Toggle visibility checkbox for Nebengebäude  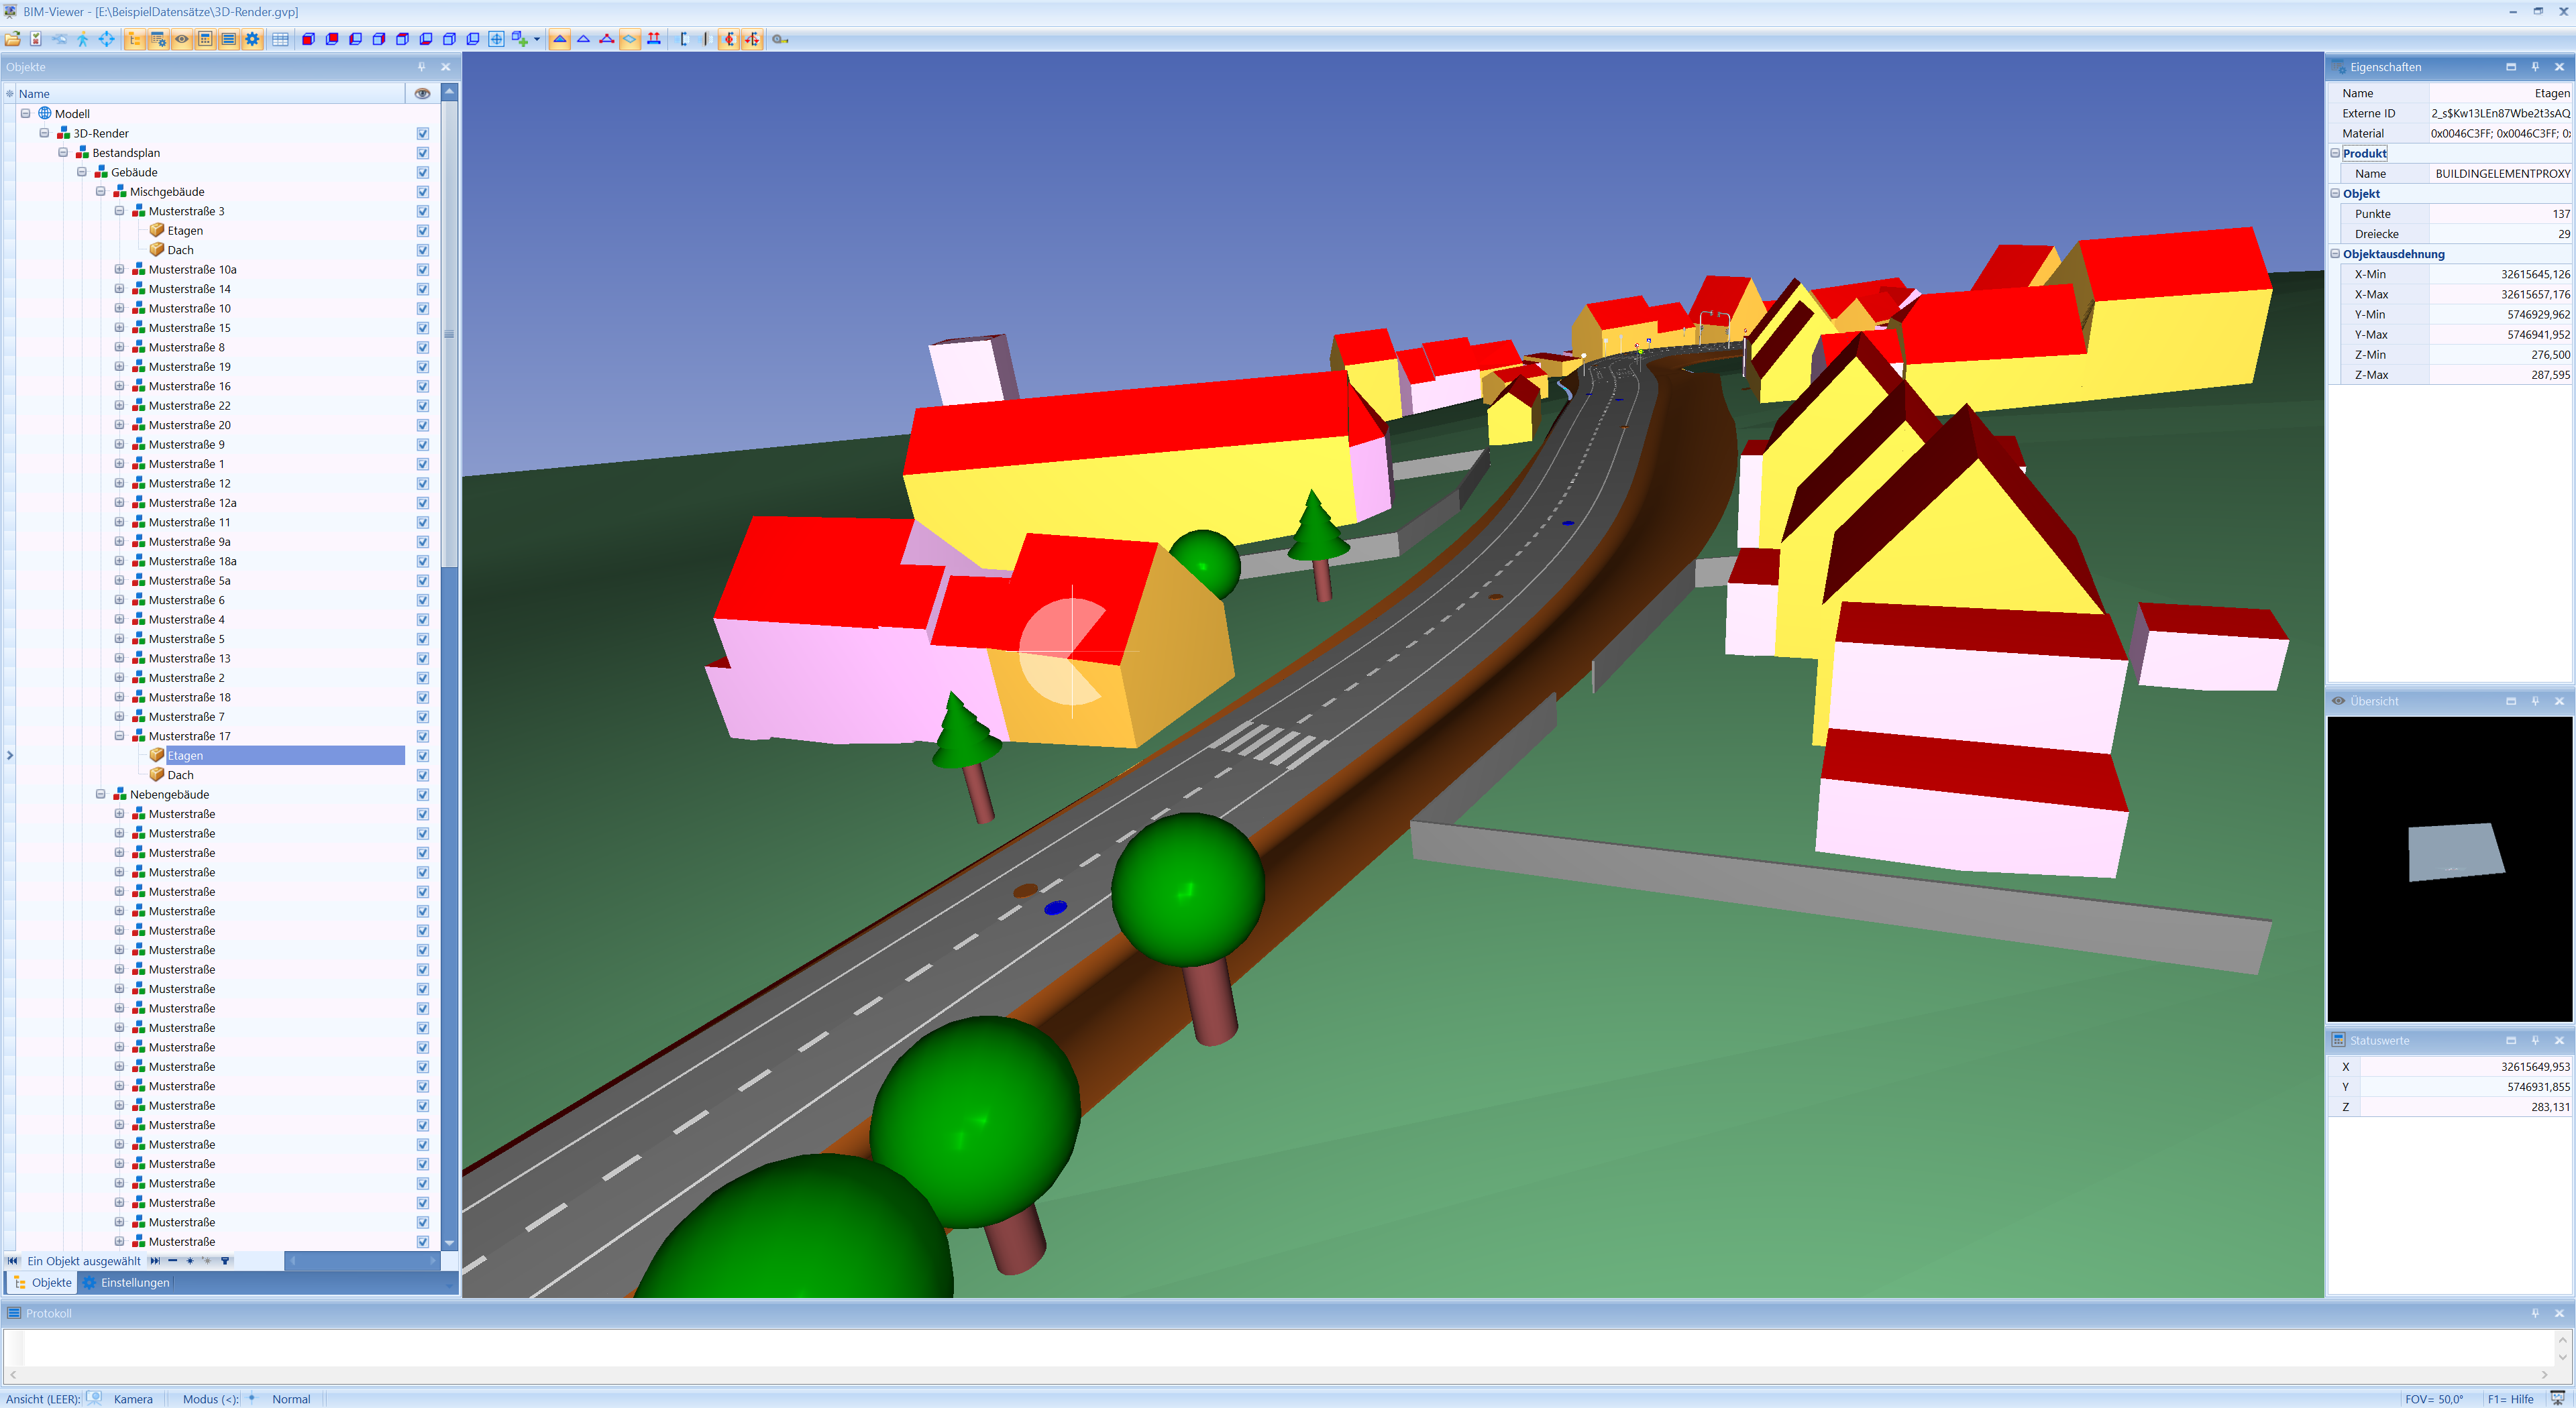[x=423, y=795]
